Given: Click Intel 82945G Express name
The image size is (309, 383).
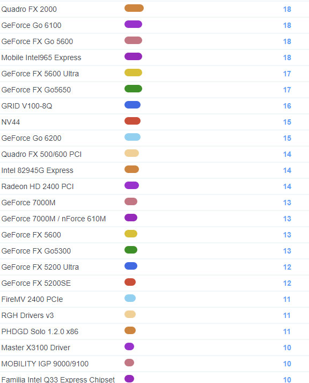Looking at the screenshot, I should [x=38, y=170].
